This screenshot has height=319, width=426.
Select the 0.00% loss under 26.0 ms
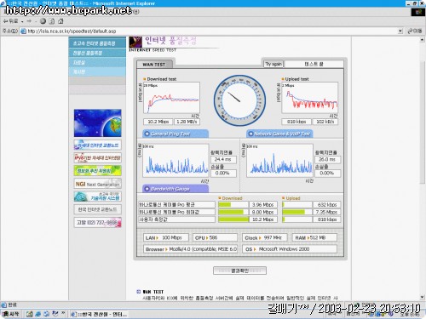tap(327, 174)
